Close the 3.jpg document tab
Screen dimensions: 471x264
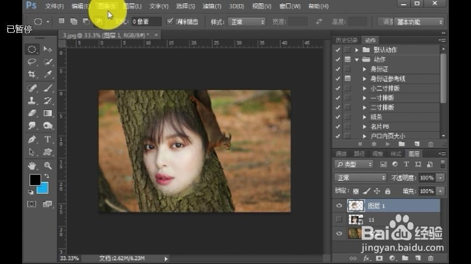pyautogui.click(x=156, y=35)
